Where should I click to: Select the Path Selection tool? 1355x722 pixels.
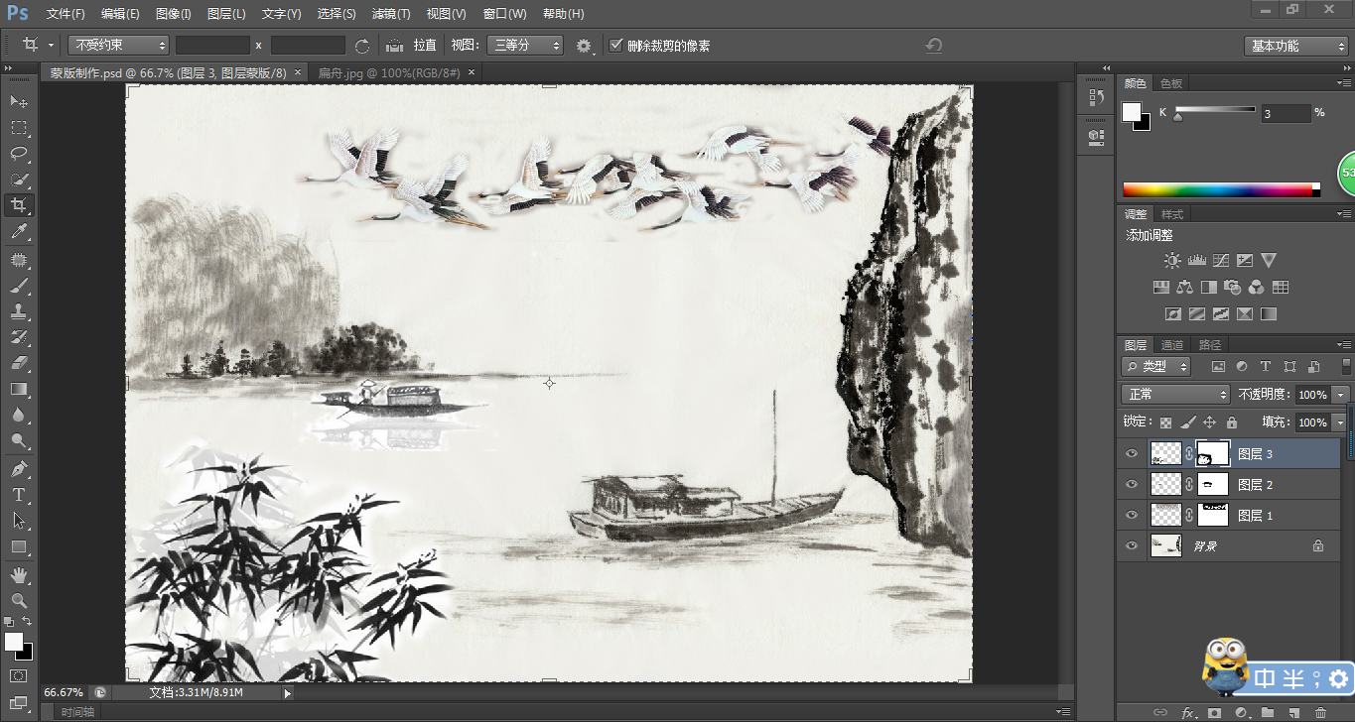(19, 520)
